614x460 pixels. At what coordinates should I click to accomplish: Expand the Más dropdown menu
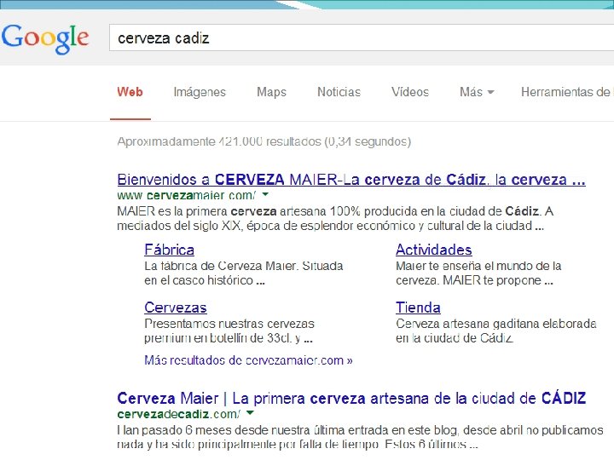(x=477, y=92)
